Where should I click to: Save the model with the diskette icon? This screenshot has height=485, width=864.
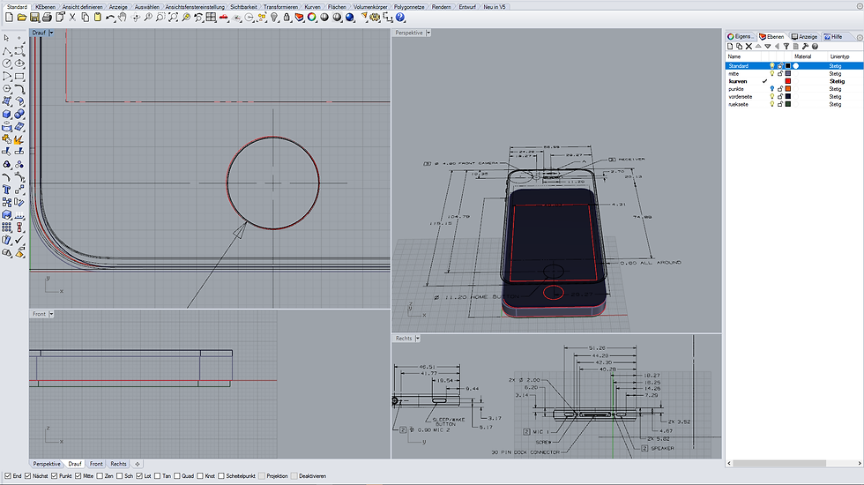34,18
